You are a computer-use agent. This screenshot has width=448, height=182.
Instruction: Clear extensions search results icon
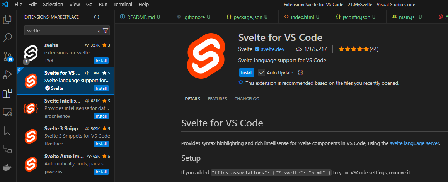point(97,30)
